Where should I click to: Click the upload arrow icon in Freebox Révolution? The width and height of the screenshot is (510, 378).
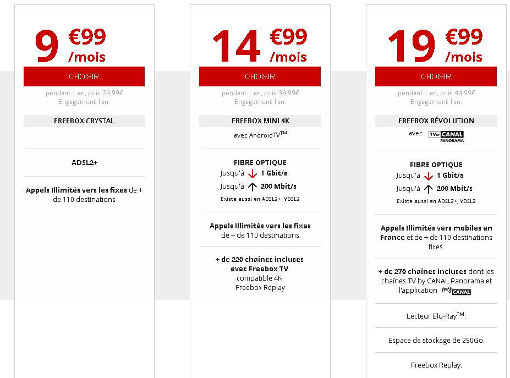point(429,189)
